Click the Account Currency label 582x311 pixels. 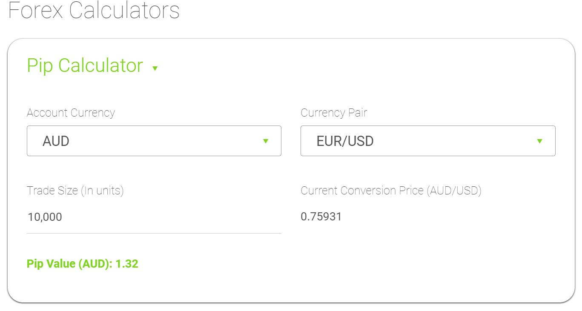tap(71, 113)
